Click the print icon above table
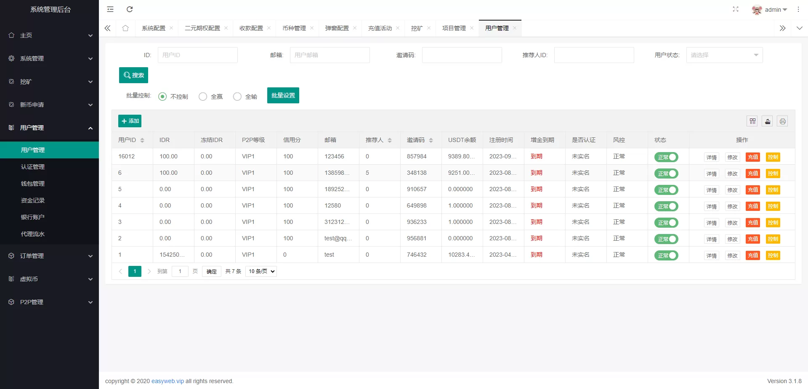Viewport: 808px width, 389px height. click(782, 121)
